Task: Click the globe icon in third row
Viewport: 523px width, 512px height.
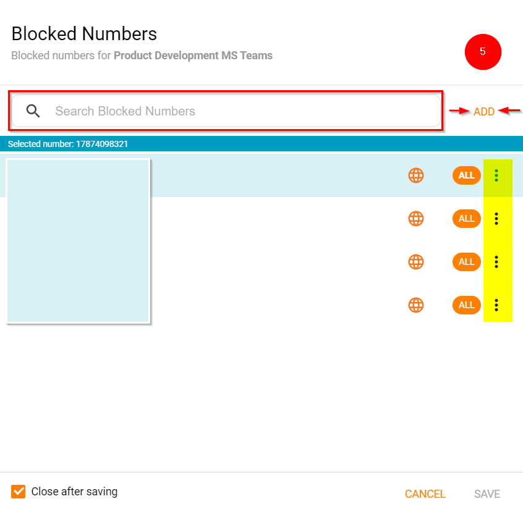Action: point(416,262)
